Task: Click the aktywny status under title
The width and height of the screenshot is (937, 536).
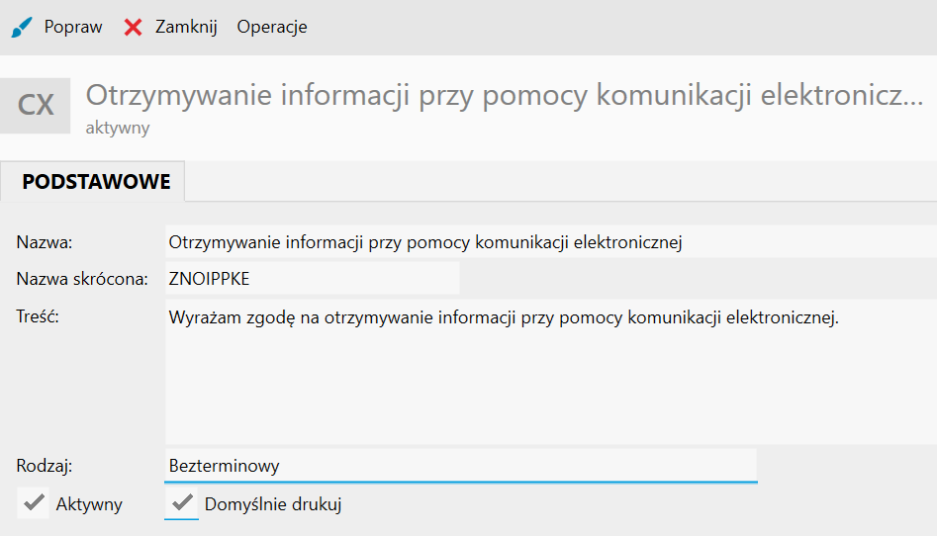Action: point(118,128)
